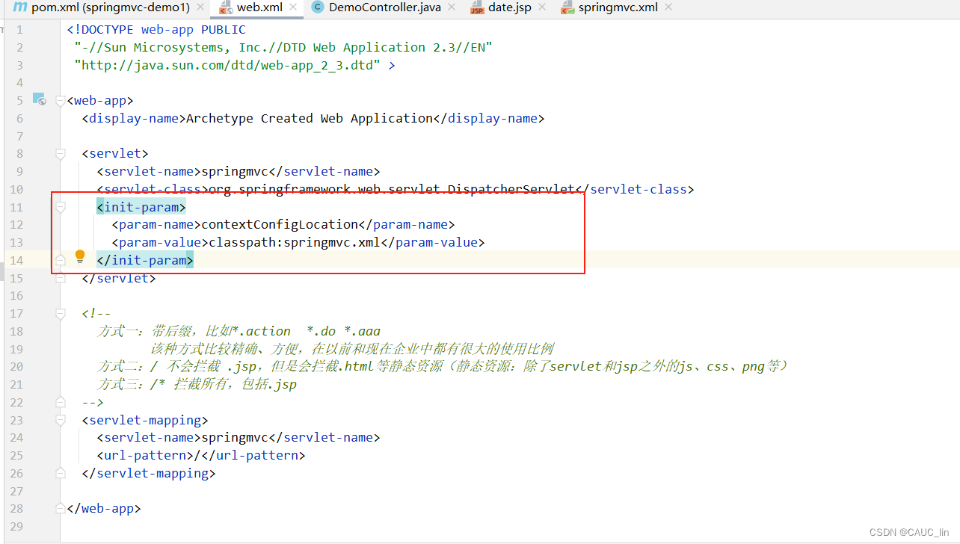Click 'Archetype Created Web Application' text
The width and height of the screenshot is (960, 544).
(x=310, y=118)
